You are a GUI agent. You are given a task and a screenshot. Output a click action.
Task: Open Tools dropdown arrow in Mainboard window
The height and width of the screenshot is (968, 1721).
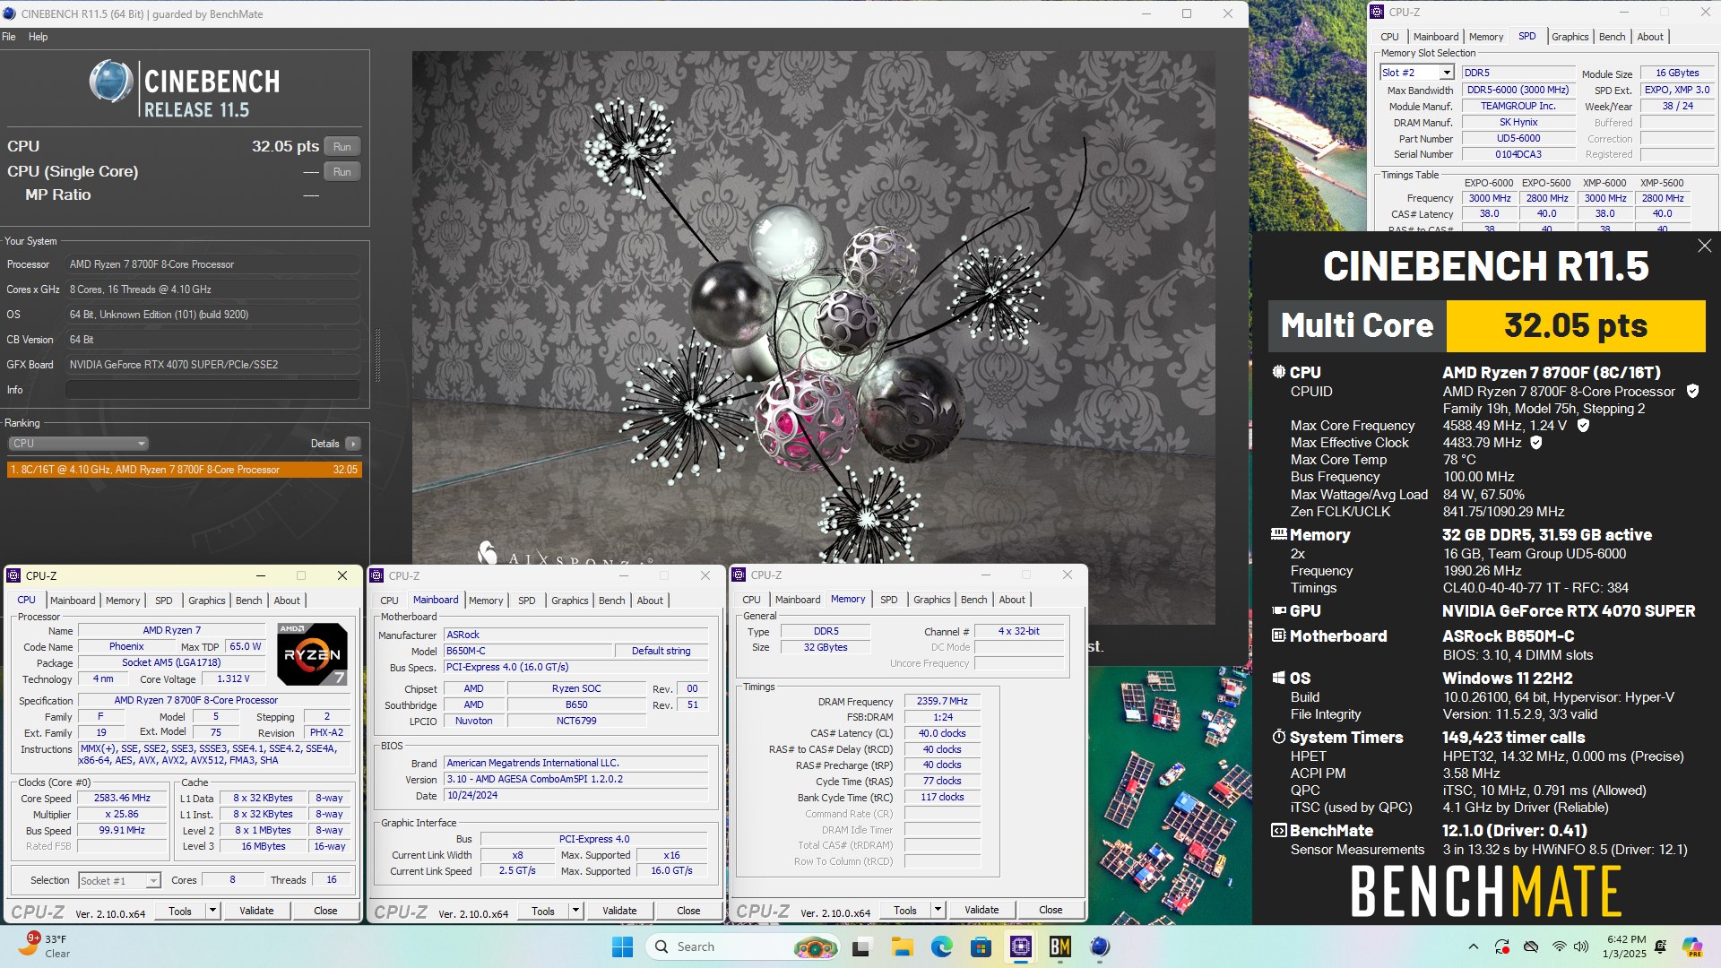pyautogui.click(x=575, y=912)
